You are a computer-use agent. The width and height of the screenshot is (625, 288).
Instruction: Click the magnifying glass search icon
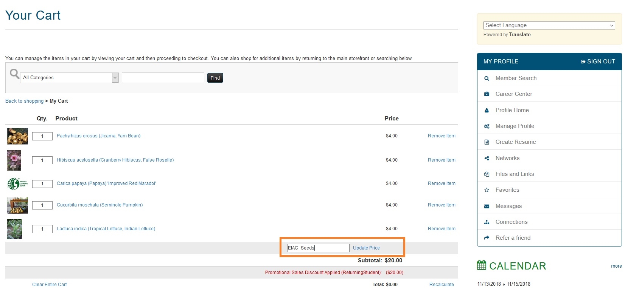pos(14,74)
